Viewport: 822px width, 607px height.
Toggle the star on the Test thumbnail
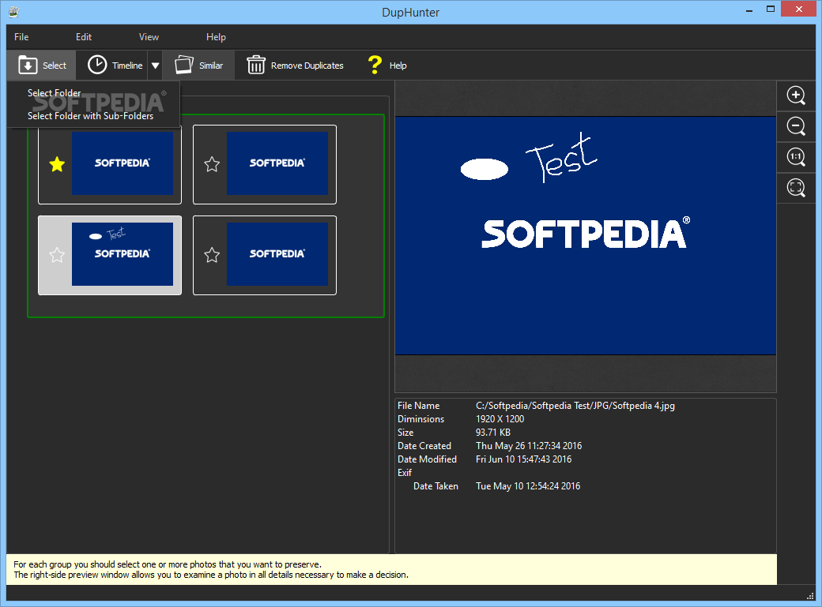click(x=57, y=255)
